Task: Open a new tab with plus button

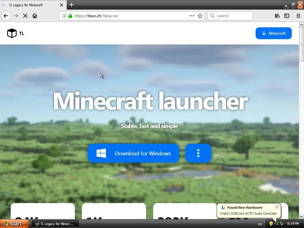Action: 71,5
